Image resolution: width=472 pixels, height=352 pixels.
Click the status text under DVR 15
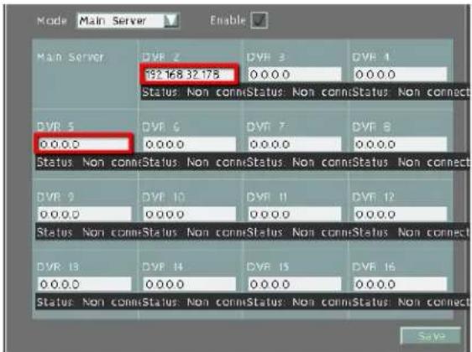(299, 303)
